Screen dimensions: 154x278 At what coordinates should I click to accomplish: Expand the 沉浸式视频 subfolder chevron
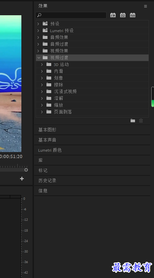pos(42,91)
